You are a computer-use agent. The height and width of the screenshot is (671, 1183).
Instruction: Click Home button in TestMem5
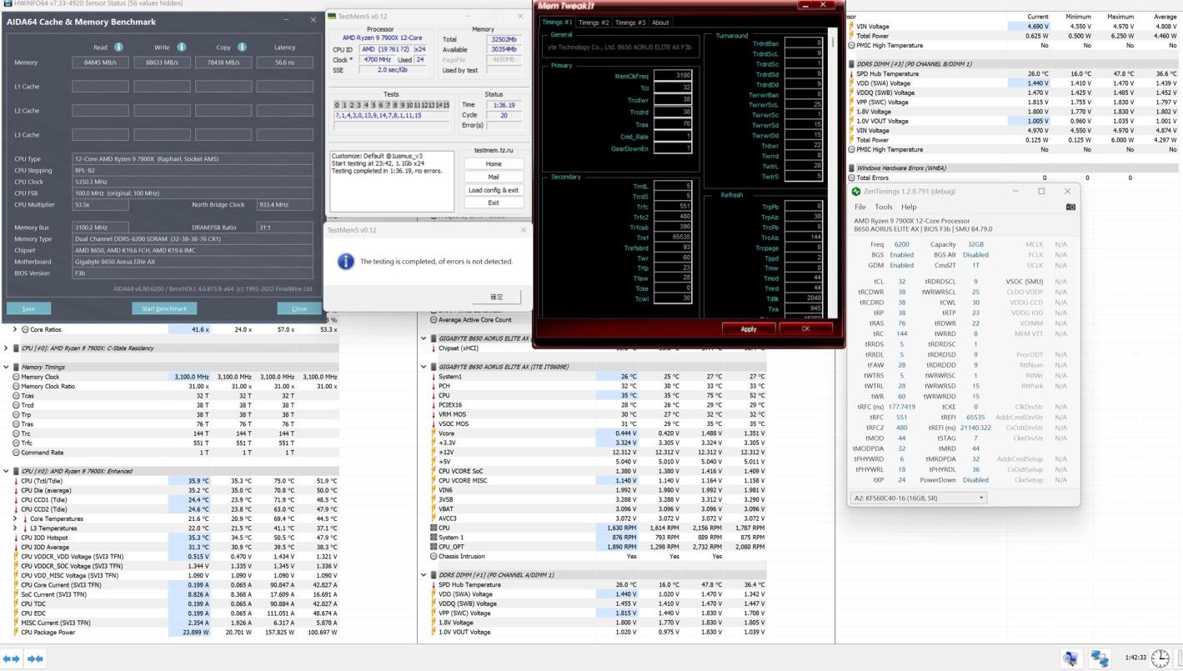tap(494, 164)
